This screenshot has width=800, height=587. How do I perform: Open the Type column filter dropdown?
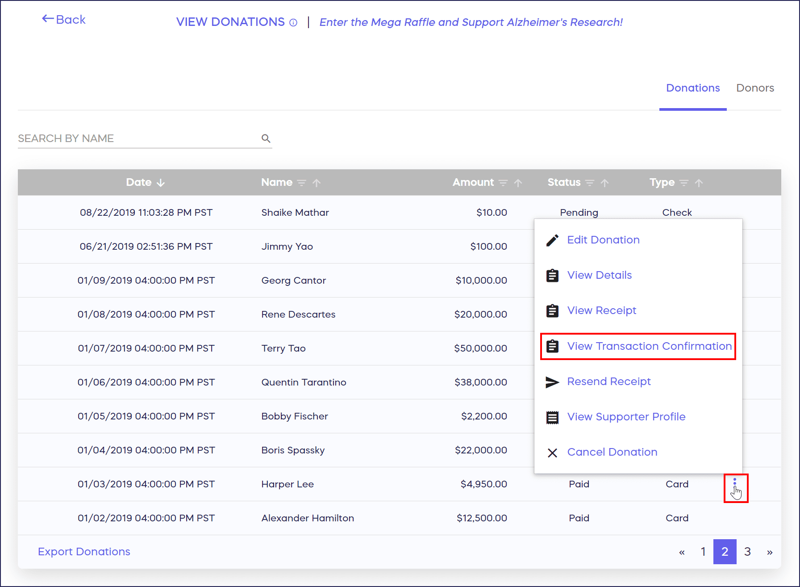tap(684, 183)
